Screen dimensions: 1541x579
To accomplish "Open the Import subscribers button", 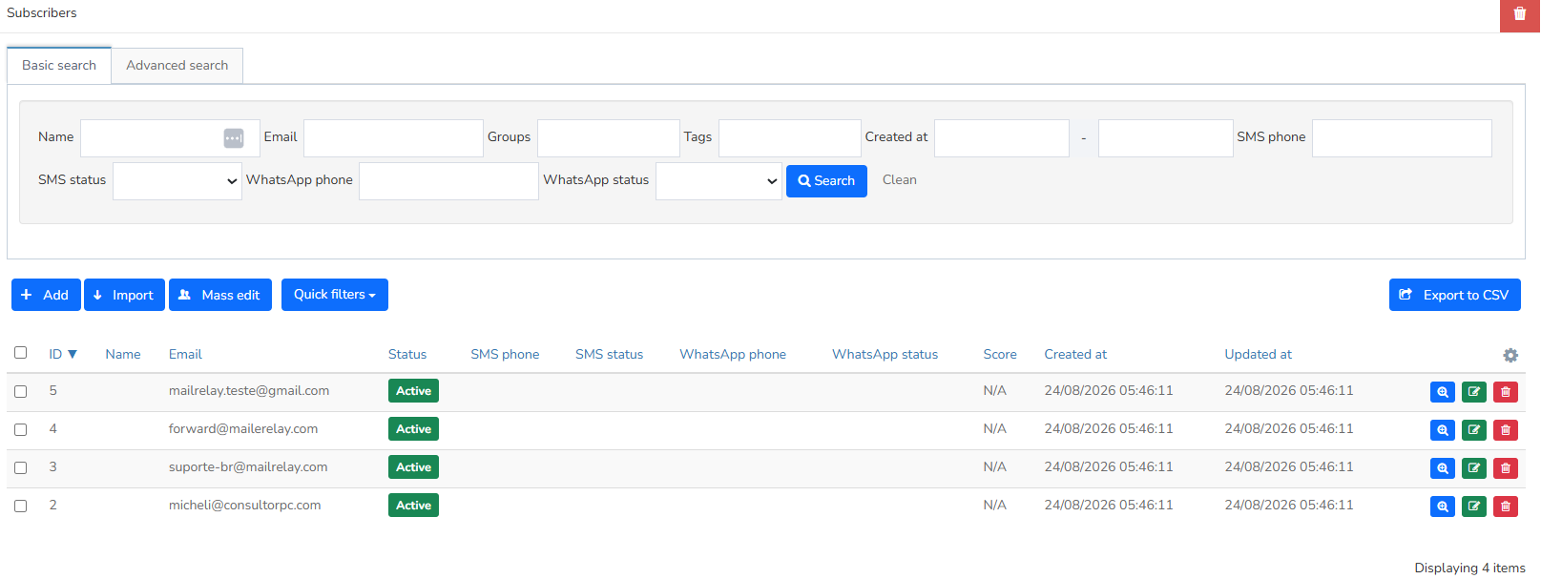I will pos(124,295).
